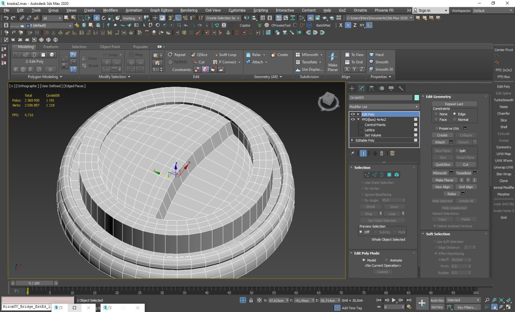Screen dimensions: 515x312
Task: Click the Circle005 object color swatch
Action: point(416,98)
